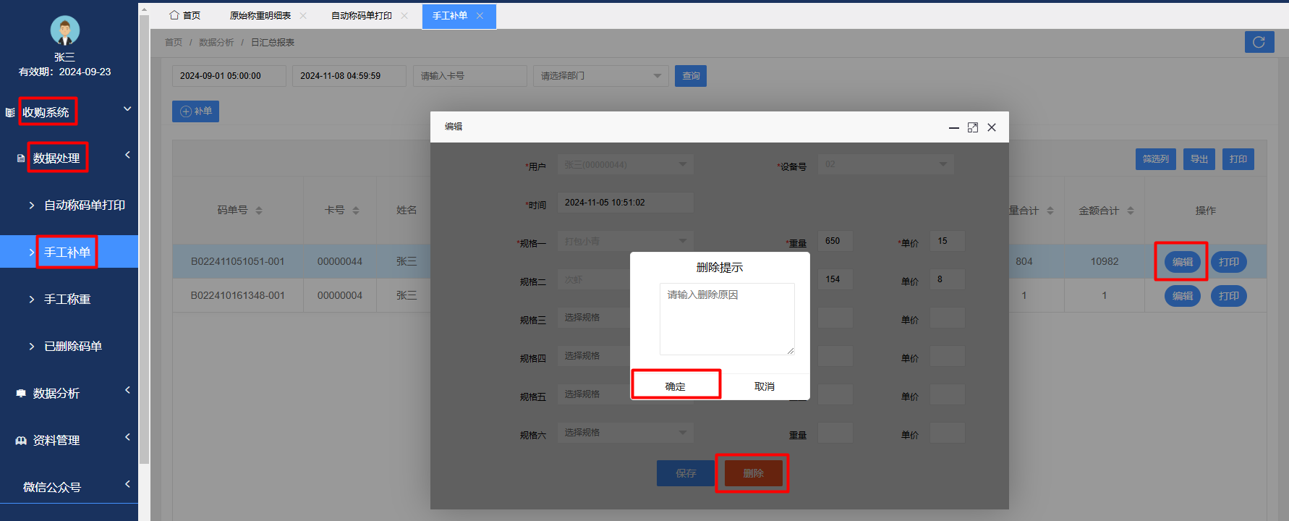Viewport: 1289px width, 521px height.
Task: Select the 手工补单 tab
Action: pos(450,16)
